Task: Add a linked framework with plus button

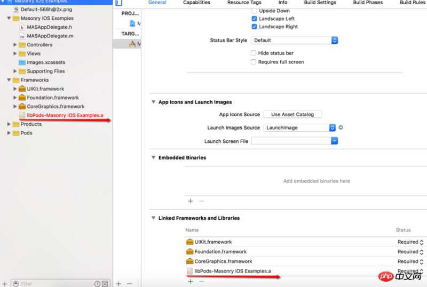Action: coord(191,281)
